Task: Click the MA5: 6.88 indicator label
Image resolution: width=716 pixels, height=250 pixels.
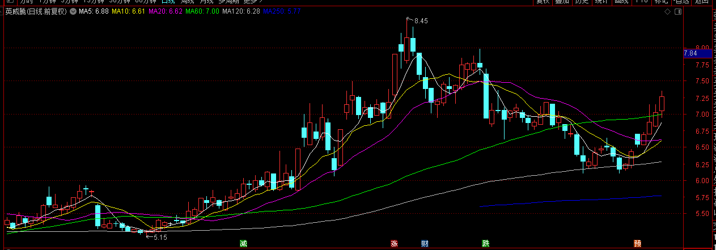Action: (94, 11)
